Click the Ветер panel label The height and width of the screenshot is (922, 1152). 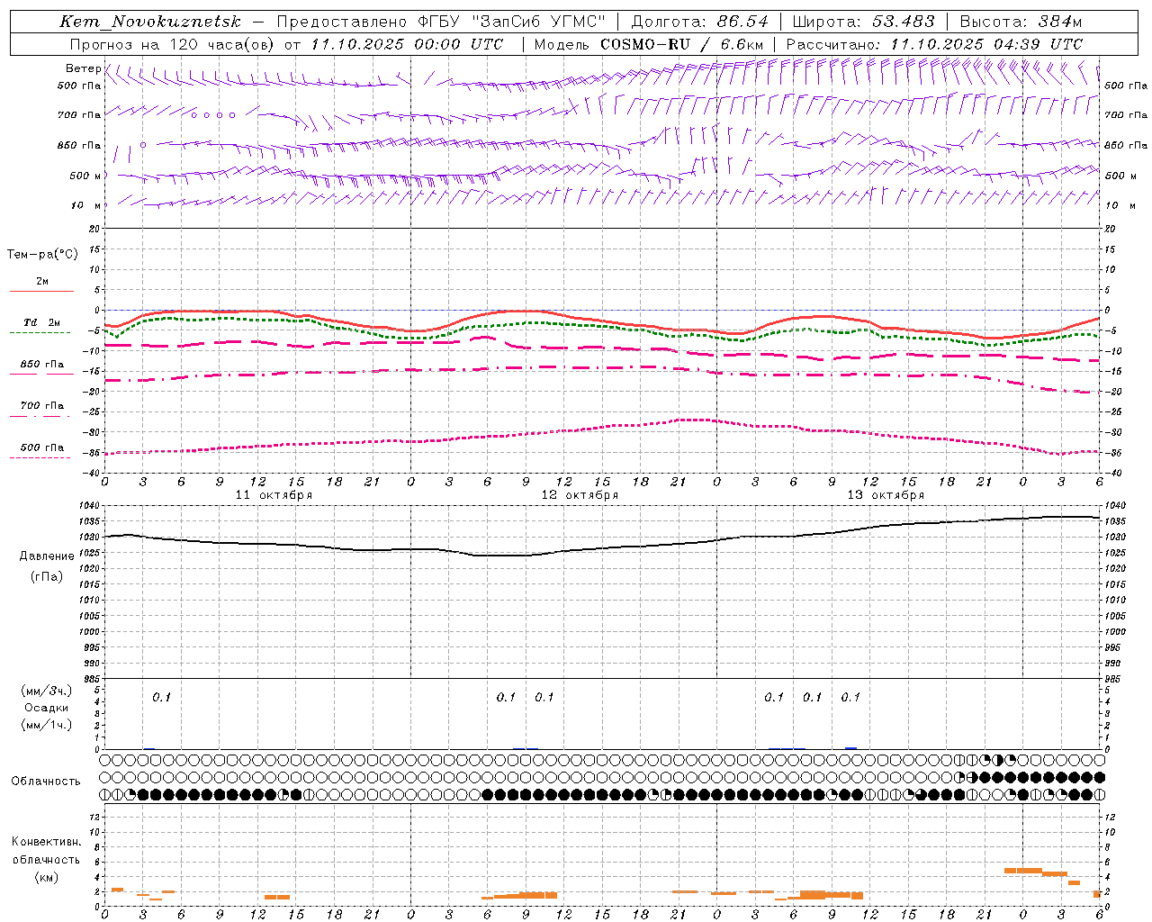tap(83, 68)
